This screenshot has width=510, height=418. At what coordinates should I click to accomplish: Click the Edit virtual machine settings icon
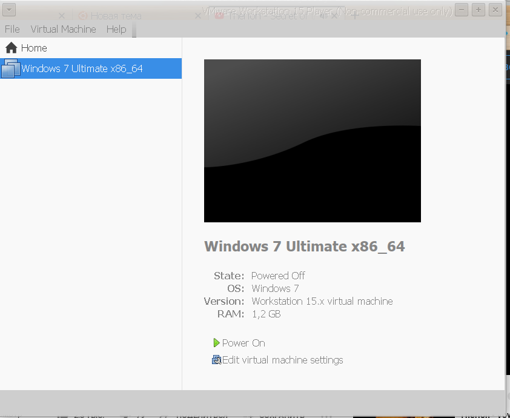click(216, 360)
